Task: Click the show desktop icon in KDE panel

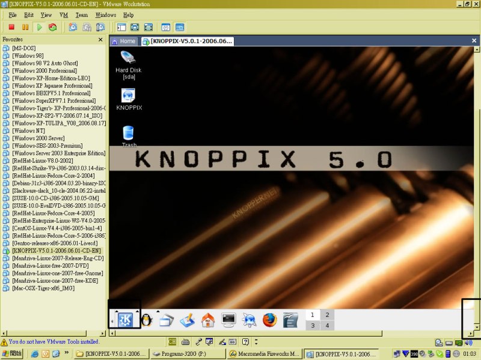Action: pos(188,320)
